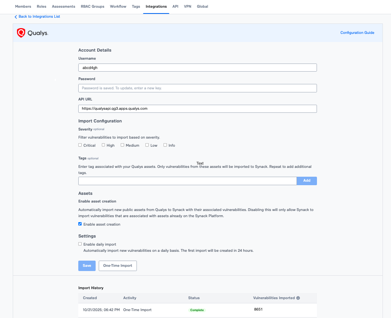The image size is (391, 318).
Task: Switch to the Members tab
Action: click(x=23, y=7)
